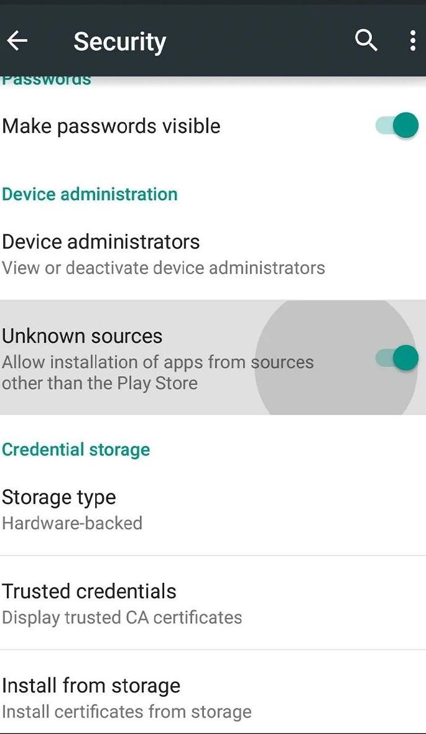
Task: Click the Device administration section header
Action: click(90, 194)
